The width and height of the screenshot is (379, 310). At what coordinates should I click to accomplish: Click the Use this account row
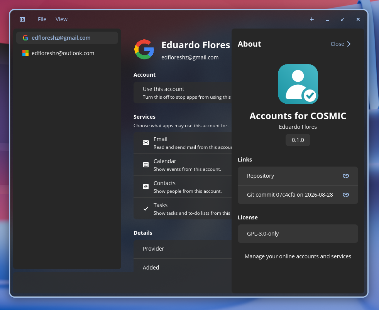click(183, 93)
